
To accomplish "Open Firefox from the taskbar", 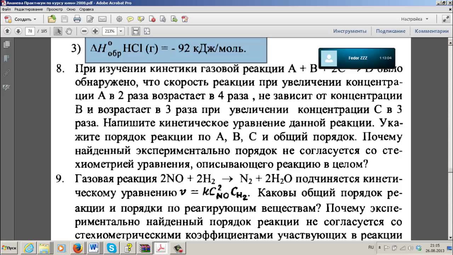I will (78, 248).
